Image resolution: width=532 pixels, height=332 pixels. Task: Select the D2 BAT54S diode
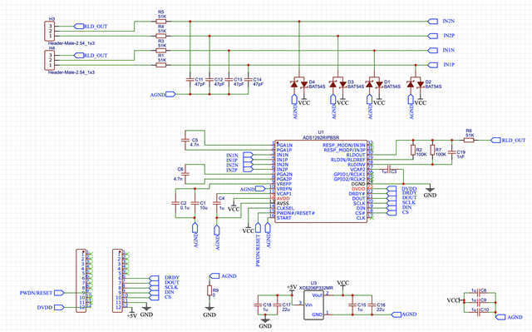pyautogui.click(x=416, y=83)
